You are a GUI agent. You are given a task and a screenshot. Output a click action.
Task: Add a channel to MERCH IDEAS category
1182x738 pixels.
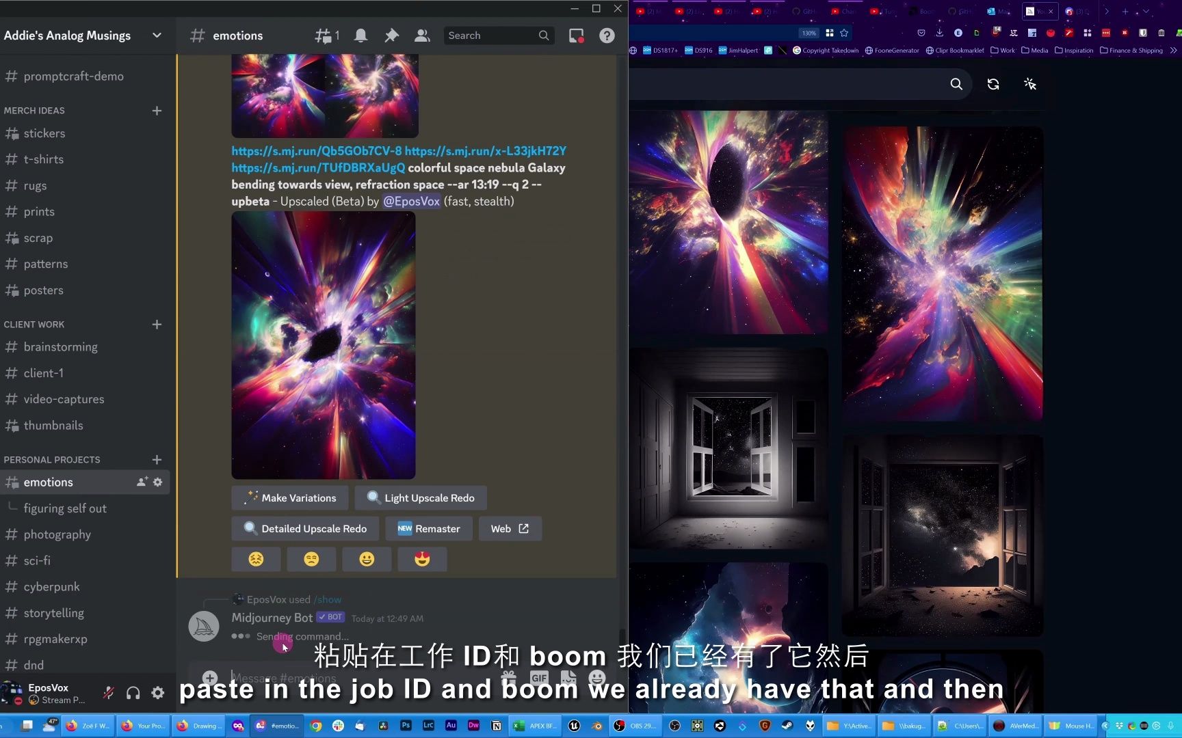(x=157, y=111)
